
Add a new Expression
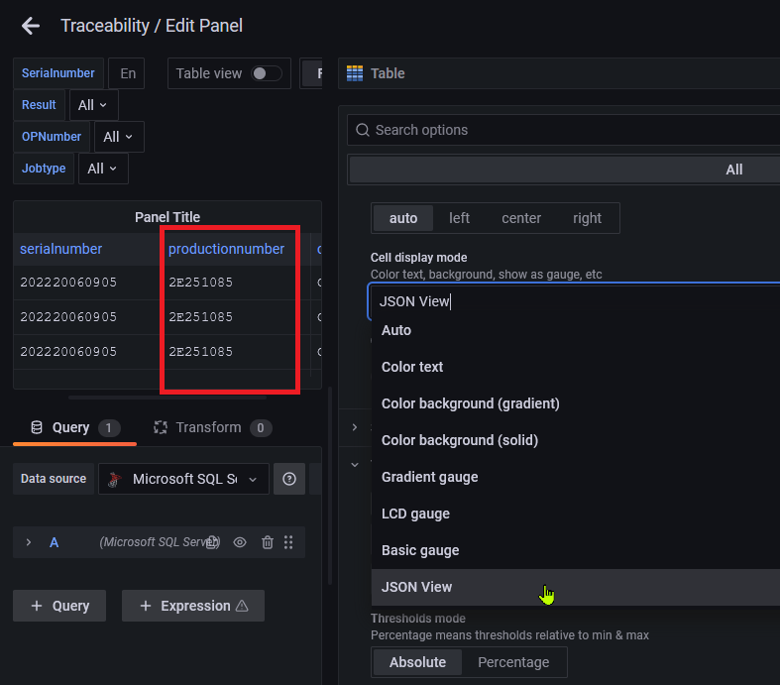click(193, 606)
